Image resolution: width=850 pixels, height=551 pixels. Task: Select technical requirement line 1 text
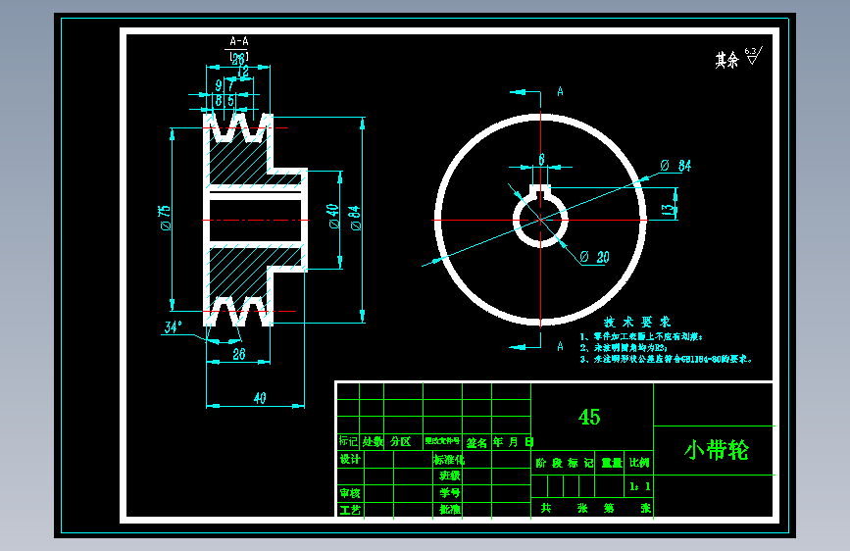(x=641, y=337)
